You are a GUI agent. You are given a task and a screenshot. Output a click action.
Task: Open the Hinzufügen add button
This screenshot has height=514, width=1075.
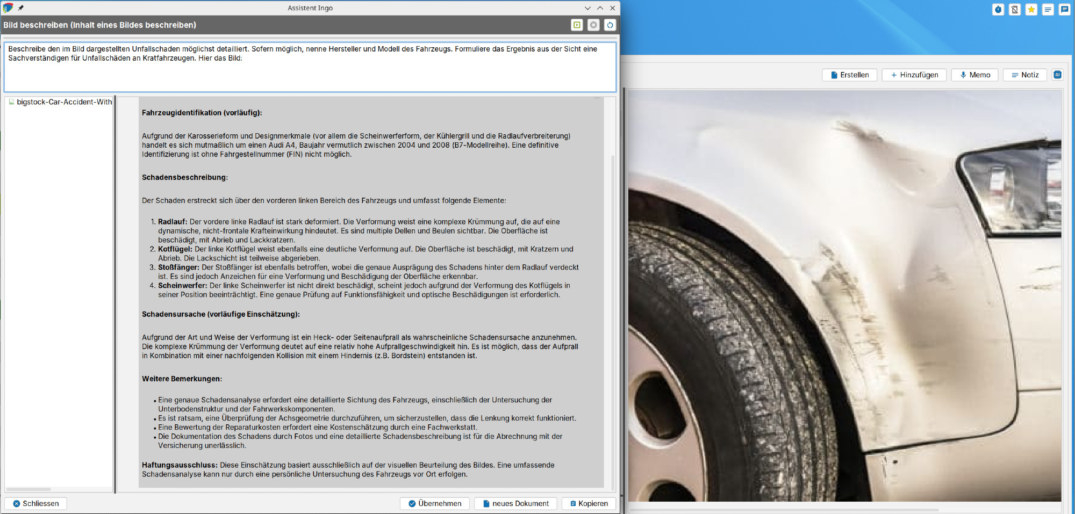(914, 75)
